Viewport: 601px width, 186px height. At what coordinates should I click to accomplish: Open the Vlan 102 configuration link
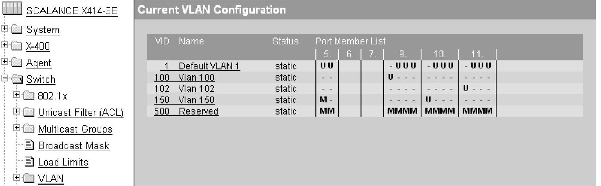click(x=184, y=88)
